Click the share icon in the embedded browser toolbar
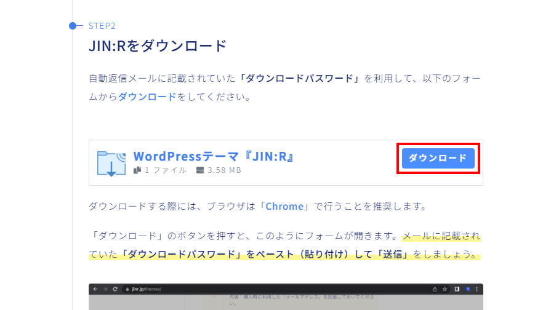This screenshot has width=551, height=310. [435, 289]
